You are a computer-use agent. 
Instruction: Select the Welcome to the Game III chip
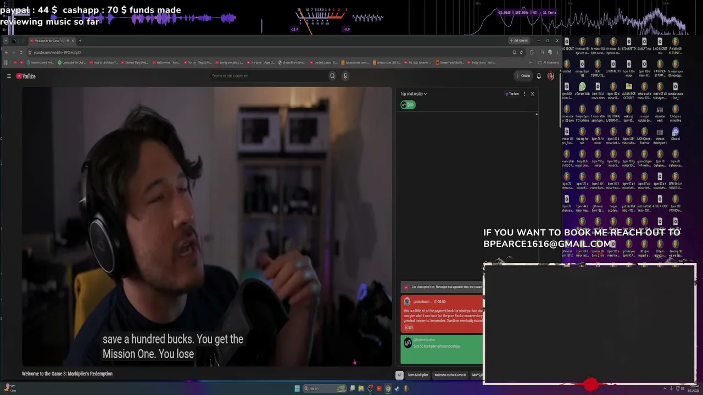point(450,375)
